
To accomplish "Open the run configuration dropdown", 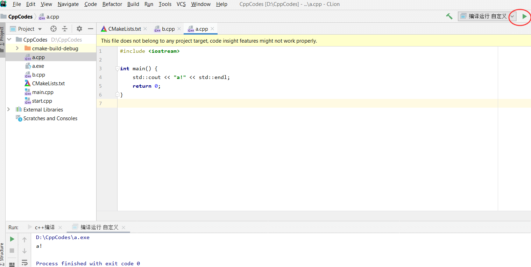I will pos(512,16).
